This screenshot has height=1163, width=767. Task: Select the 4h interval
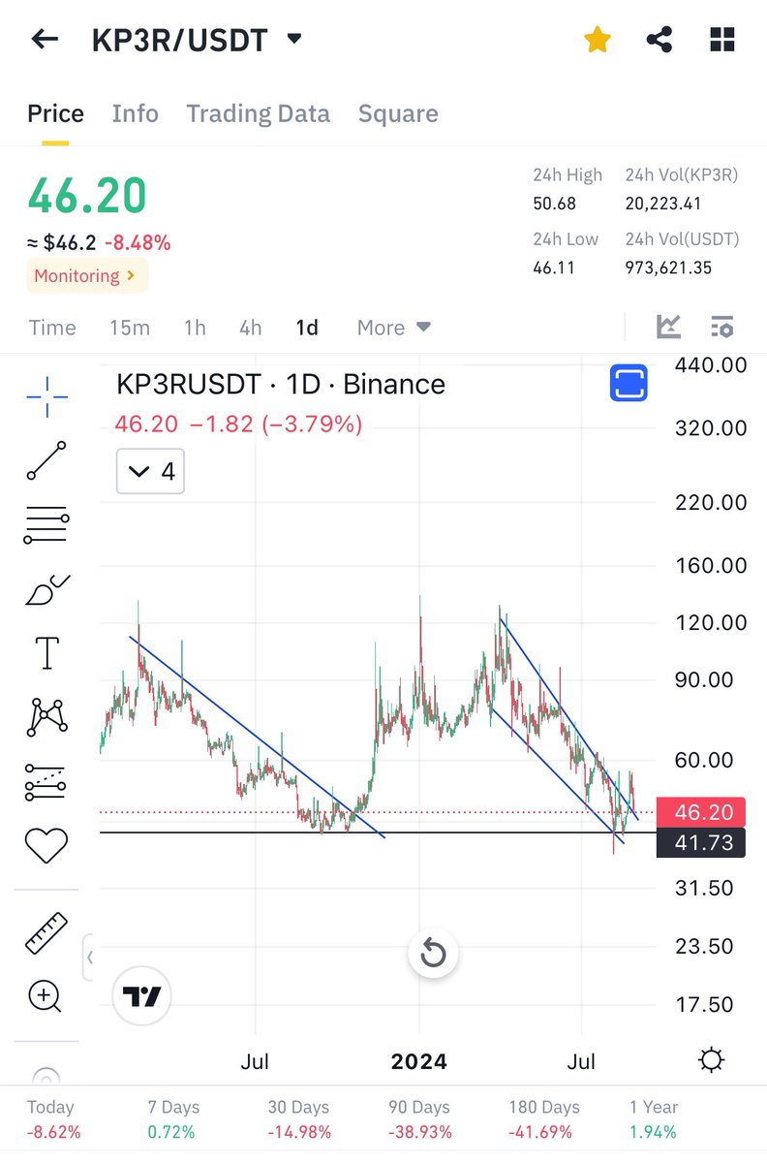point(251,328)
